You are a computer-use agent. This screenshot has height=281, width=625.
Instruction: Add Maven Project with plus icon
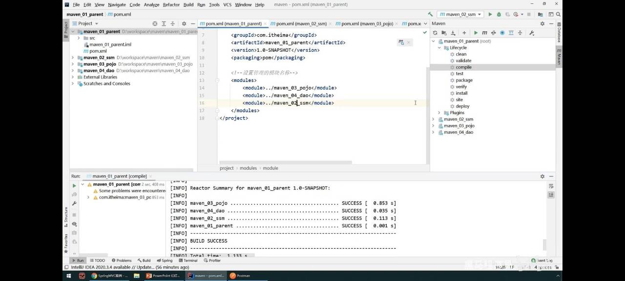point(464,33)
